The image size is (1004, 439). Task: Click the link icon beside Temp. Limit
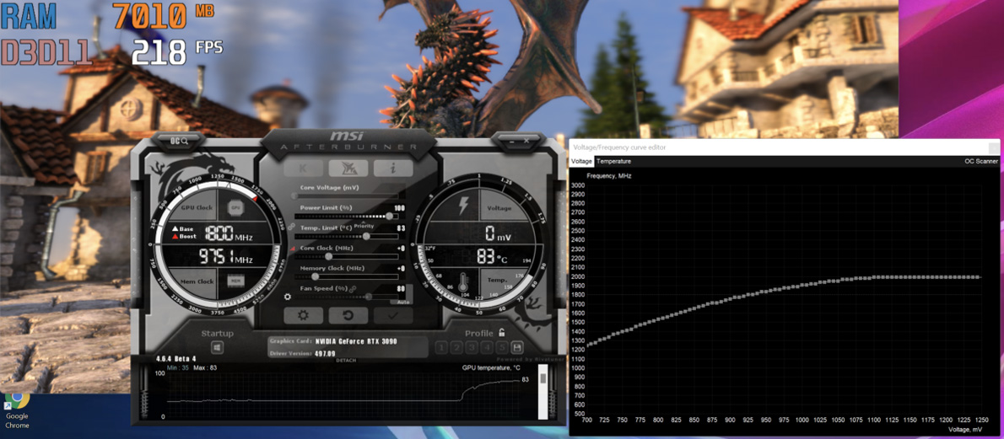click(291, 228)
